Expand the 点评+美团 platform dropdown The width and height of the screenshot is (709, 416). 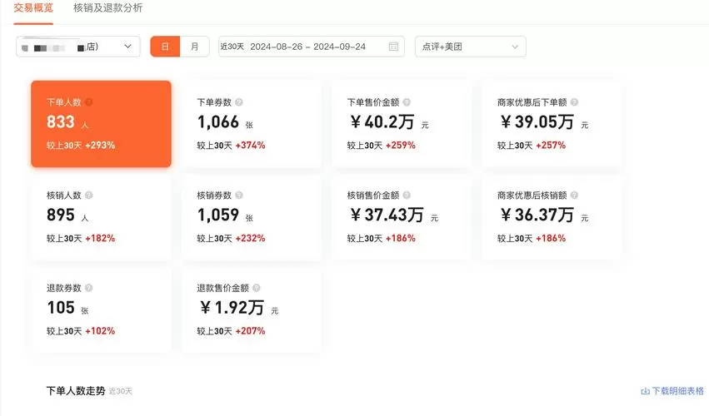click(470, 47)
